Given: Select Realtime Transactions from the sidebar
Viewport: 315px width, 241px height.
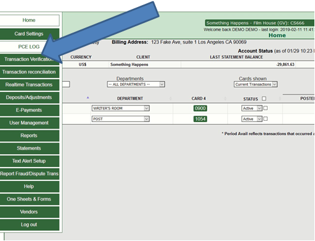Looking at the screenshot, I should [x=29, y=85].
